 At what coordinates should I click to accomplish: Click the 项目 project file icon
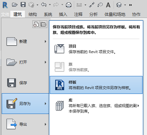(59, 49)
